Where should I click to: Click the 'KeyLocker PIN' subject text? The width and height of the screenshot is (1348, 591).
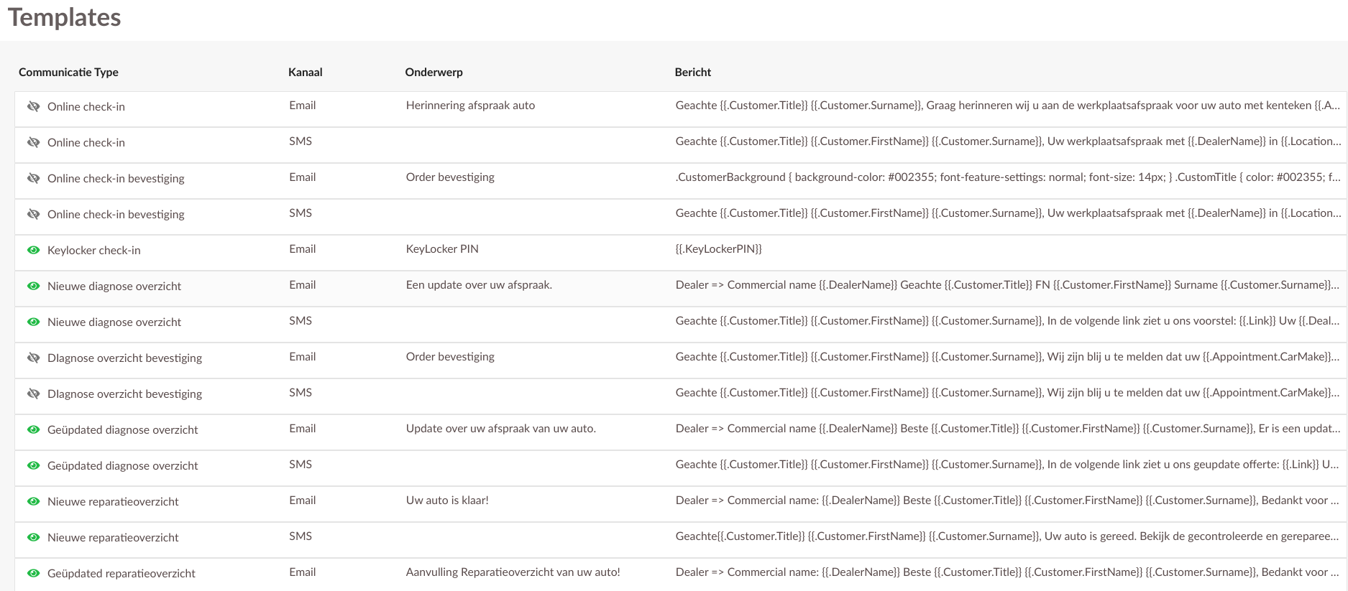[442, 249]
